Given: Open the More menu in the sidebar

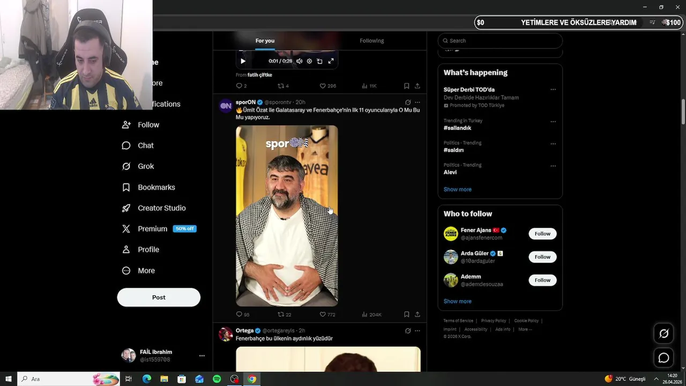Looking at the screenshot, I should pyautogui.click(x=139, y=271).
